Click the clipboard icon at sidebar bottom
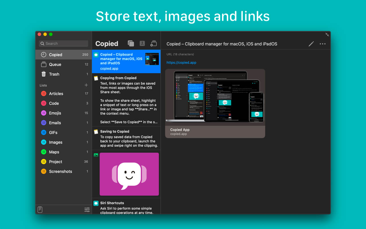Viewport: 366px width, 229px height. (40, 210)
